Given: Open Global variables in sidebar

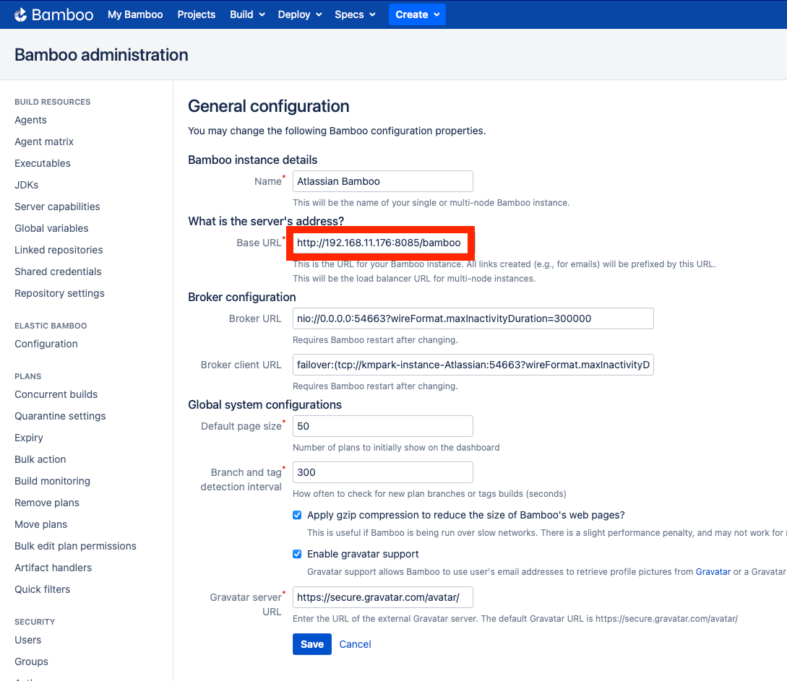Looking at the screenshot, I should click(x=51, y=228).
